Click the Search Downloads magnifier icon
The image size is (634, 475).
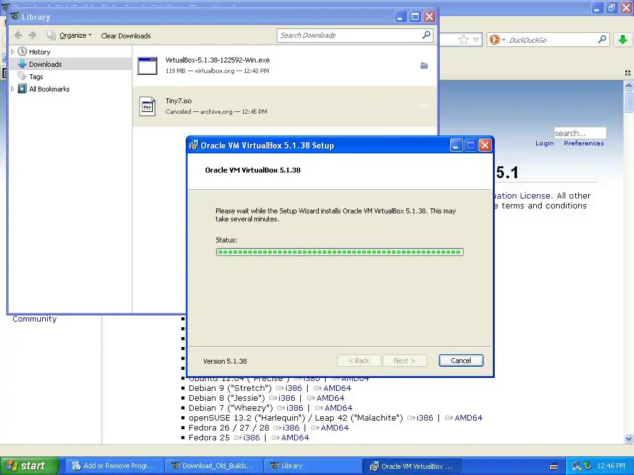(x=426, y=35)
